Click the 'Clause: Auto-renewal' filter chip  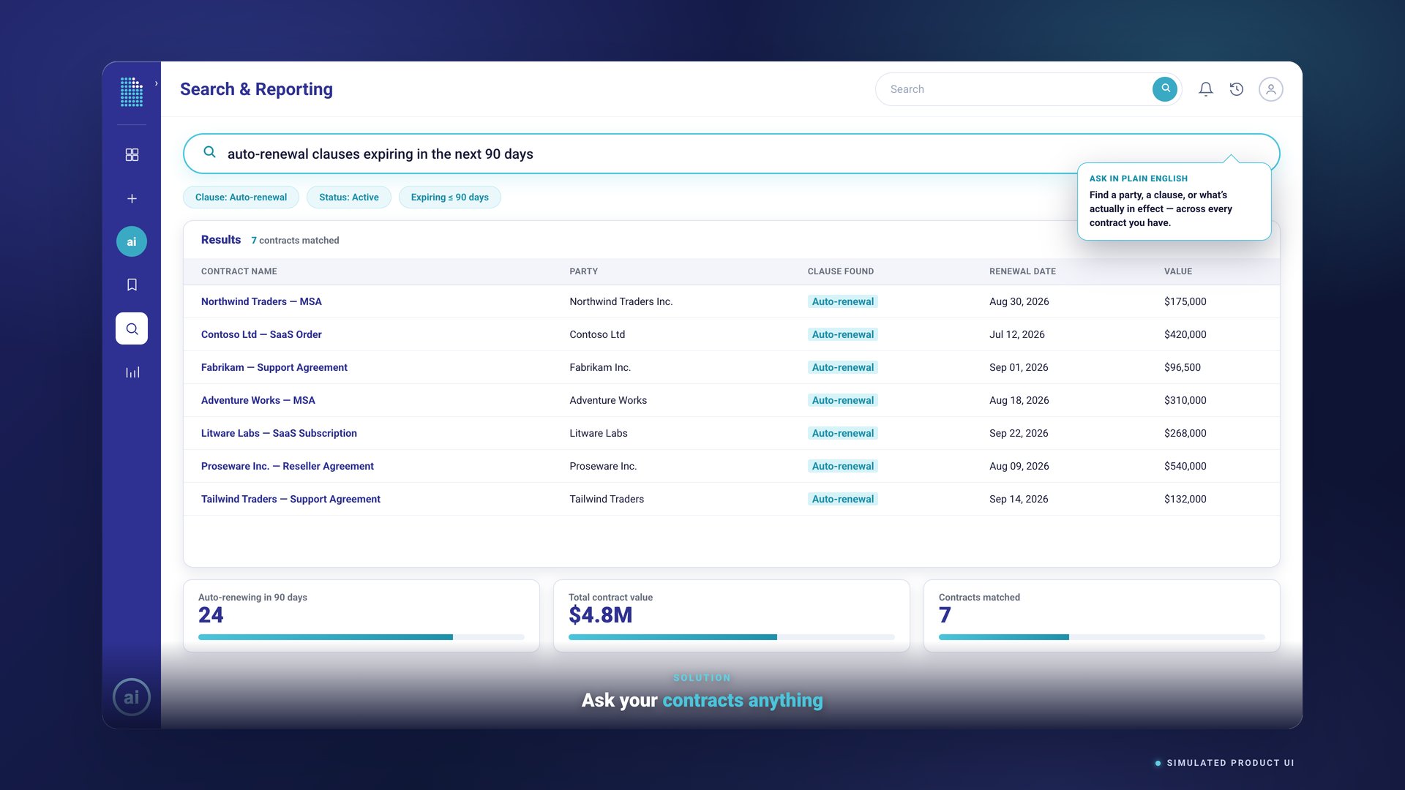click(x=241, y=197)
